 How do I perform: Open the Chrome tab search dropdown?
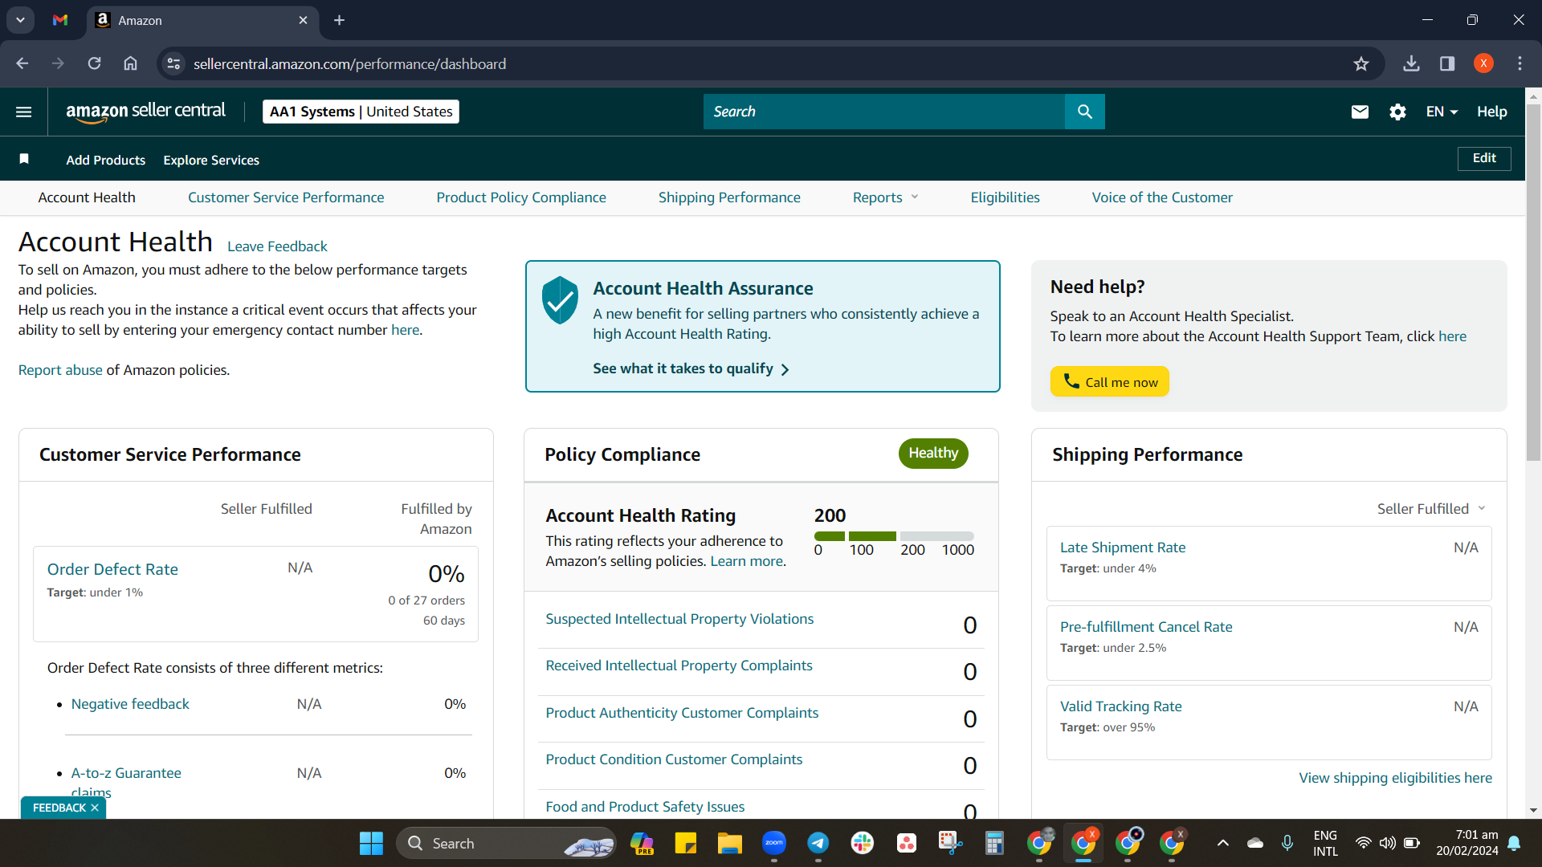(x=20, y=20)
